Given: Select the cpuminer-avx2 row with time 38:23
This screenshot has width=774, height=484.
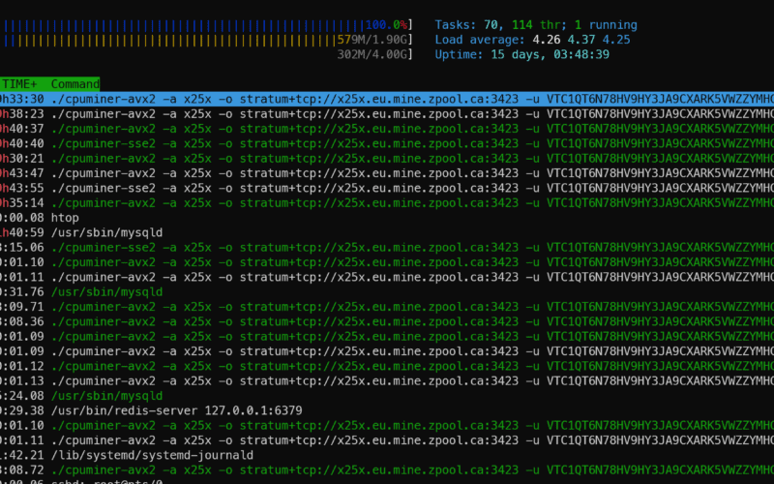Looking at the screenshot, I should pyautogui.click(x=387, y=114).
